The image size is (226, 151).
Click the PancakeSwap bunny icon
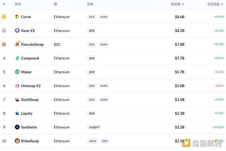pyautogui.click(x=17, y=44)
